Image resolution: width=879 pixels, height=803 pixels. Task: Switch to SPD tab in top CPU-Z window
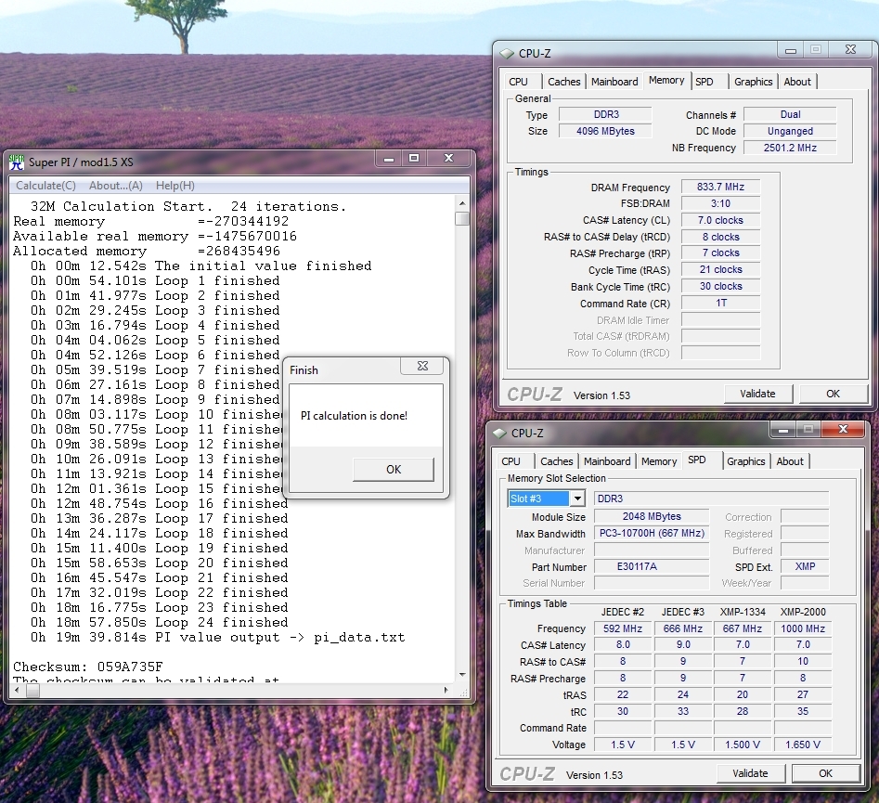(704, 82)
